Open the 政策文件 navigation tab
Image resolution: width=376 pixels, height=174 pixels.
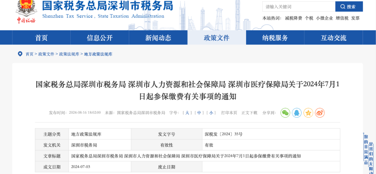(217, 38)
